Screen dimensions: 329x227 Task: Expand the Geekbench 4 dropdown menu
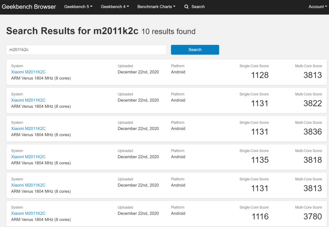115,7
